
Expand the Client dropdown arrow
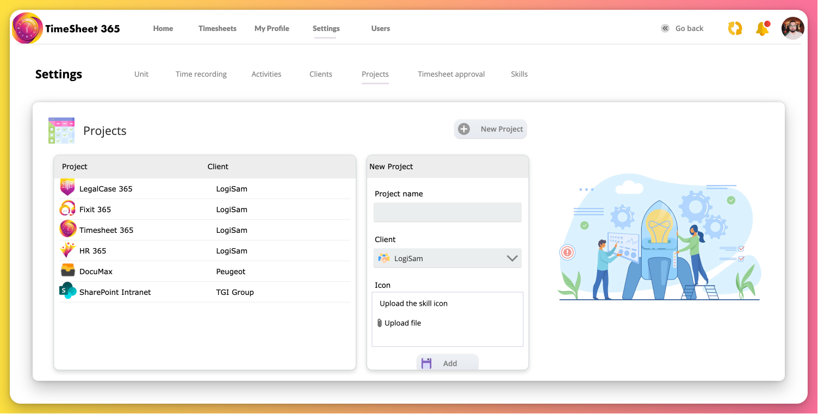pyautogui.click(x=512, y=258)
